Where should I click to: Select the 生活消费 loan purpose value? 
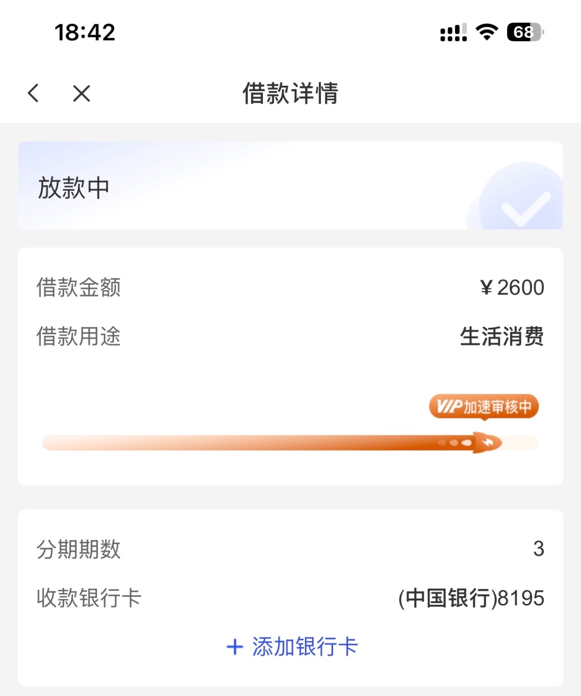point(502,336)
